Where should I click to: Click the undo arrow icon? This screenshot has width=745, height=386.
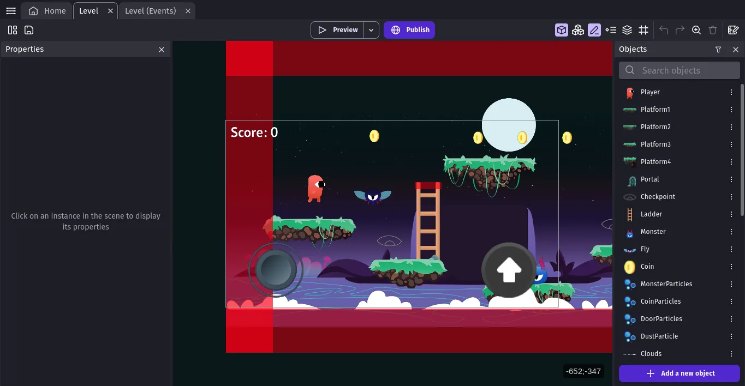click(x=664, y=30)
